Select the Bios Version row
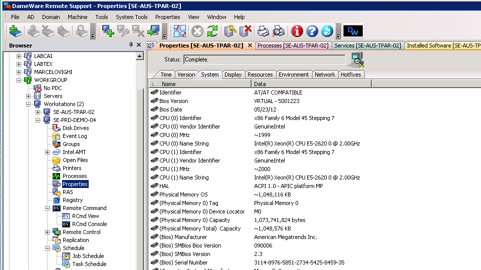This screenshot has height=270, width=481. [261, 101]
